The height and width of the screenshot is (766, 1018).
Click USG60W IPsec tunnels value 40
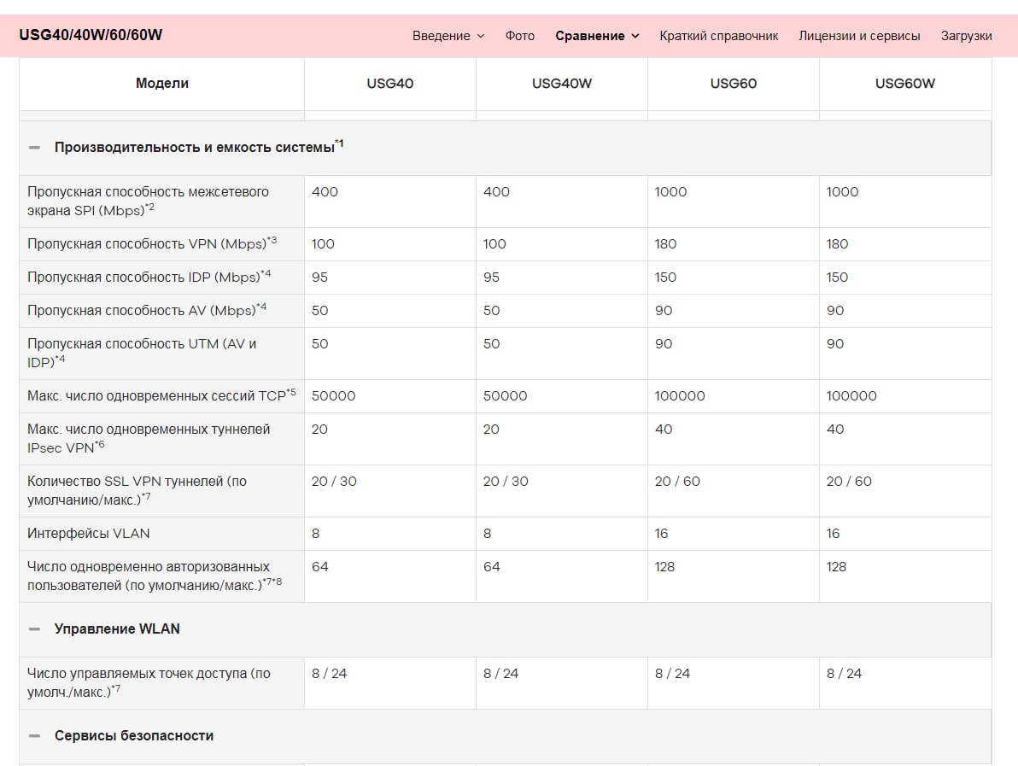835,429
